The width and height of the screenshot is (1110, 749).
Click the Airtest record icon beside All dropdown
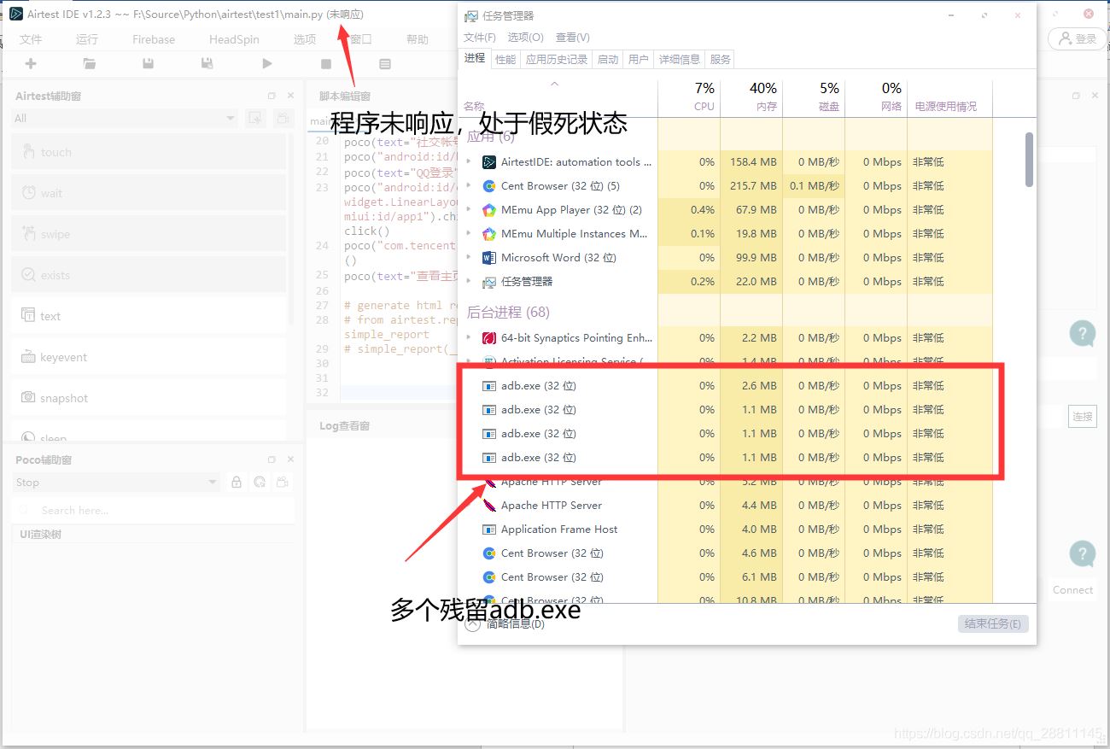[x=254, y=119]
